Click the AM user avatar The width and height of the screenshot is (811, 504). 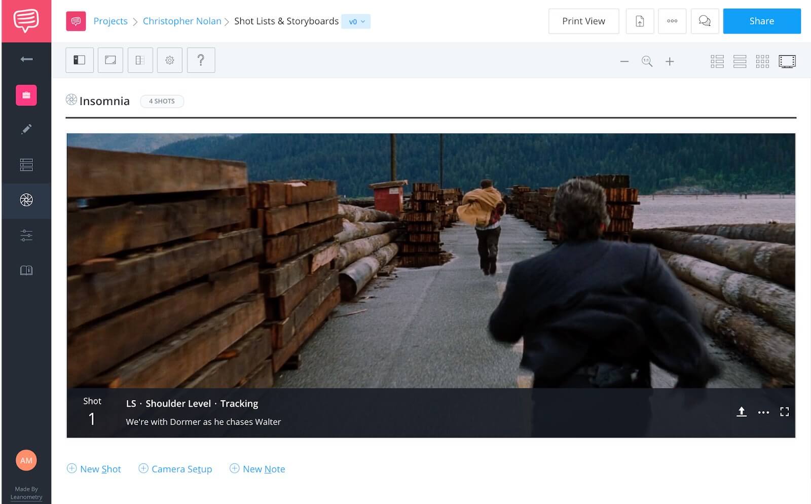26,460
